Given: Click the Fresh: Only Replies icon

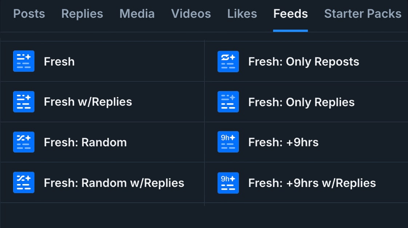Looking at the screenshot, I should [x=228, y=102].
